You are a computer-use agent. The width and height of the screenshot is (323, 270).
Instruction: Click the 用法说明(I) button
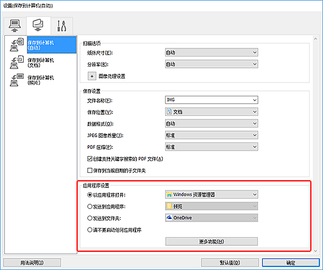[x=32, y=263]
